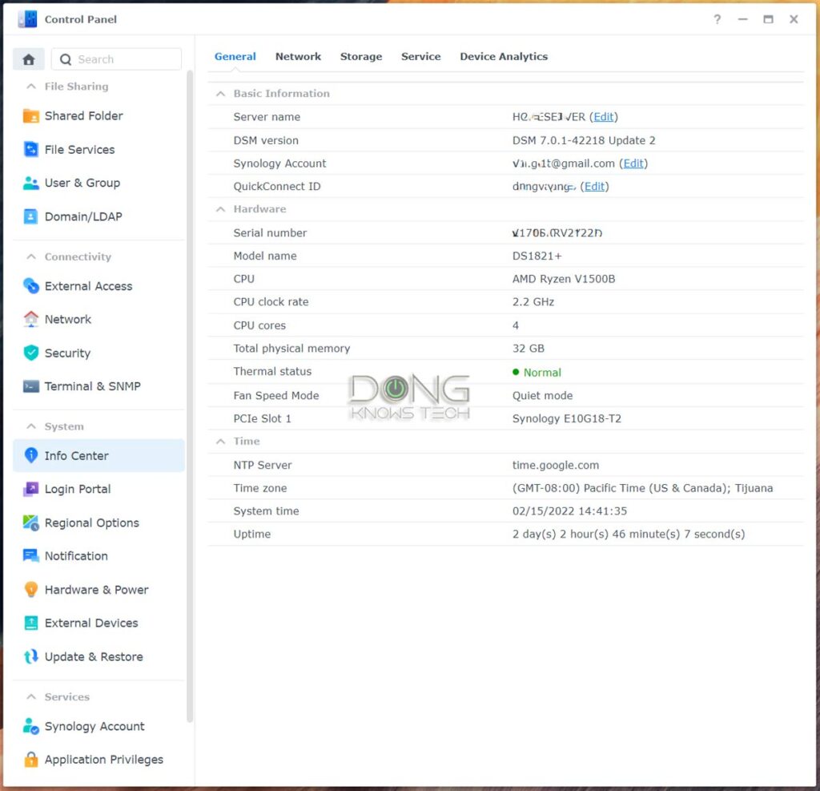Switch to the Storage tab
820x791 pixels.
(x=361, y=57)
